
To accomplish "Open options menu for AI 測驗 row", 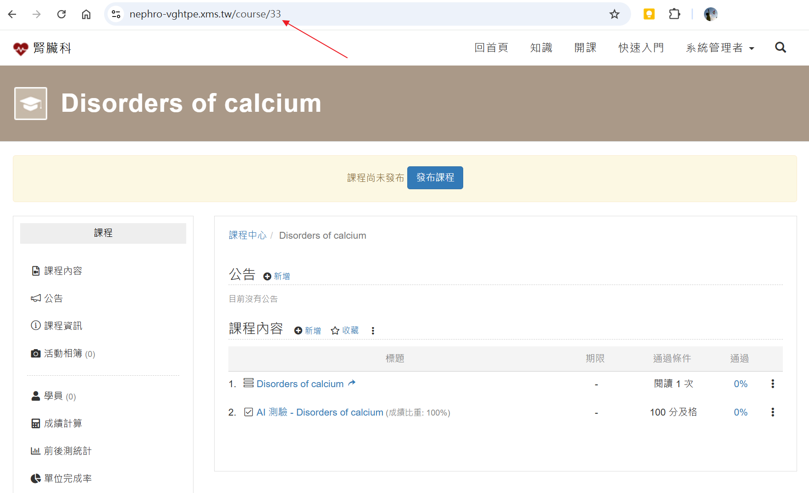I will pyautogui.click(x=772, y=412).
